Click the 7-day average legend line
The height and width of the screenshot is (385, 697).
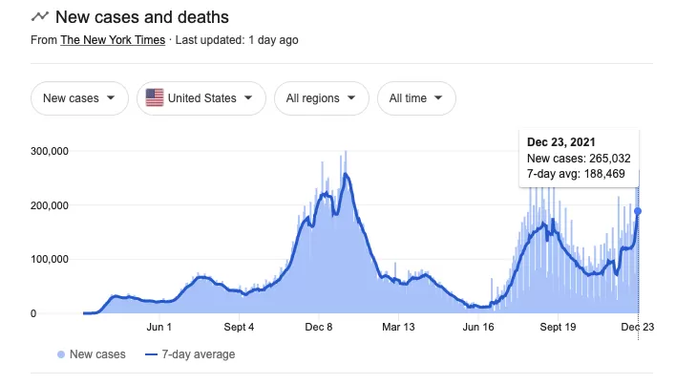click(151, 354)
